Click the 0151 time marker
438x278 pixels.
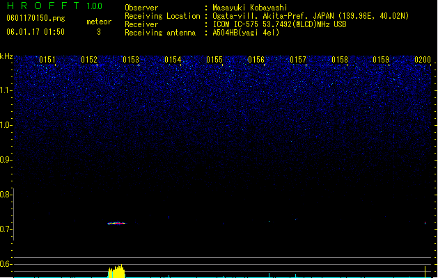[x=47, y=60]
